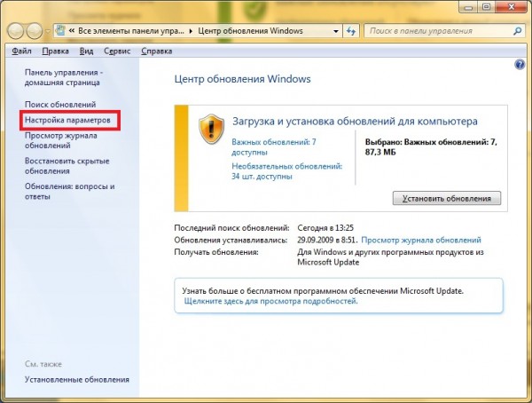Open the recent pages dropdown beside the nav arrows
The width and height of the screenshot is (532, 403).
[x=48, y=31]
